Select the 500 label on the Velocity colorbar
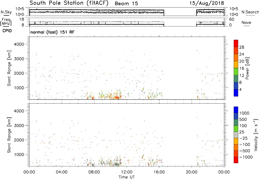This screenshot has height=179, width=259. click(x=243, y=120)
